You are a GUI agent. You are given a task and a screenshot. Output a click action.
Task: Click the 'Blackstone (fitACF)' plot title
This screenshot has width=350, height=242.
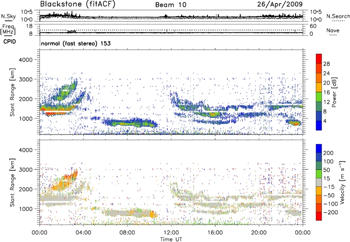[x=78, y=4]
